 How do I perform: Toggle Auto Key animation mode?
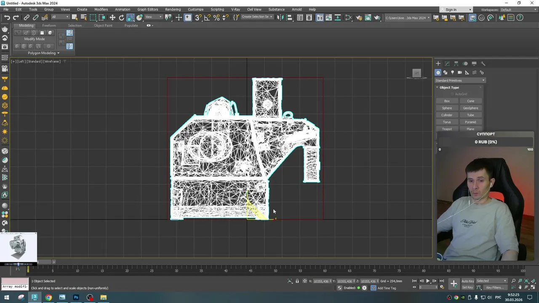pos(467,281)
